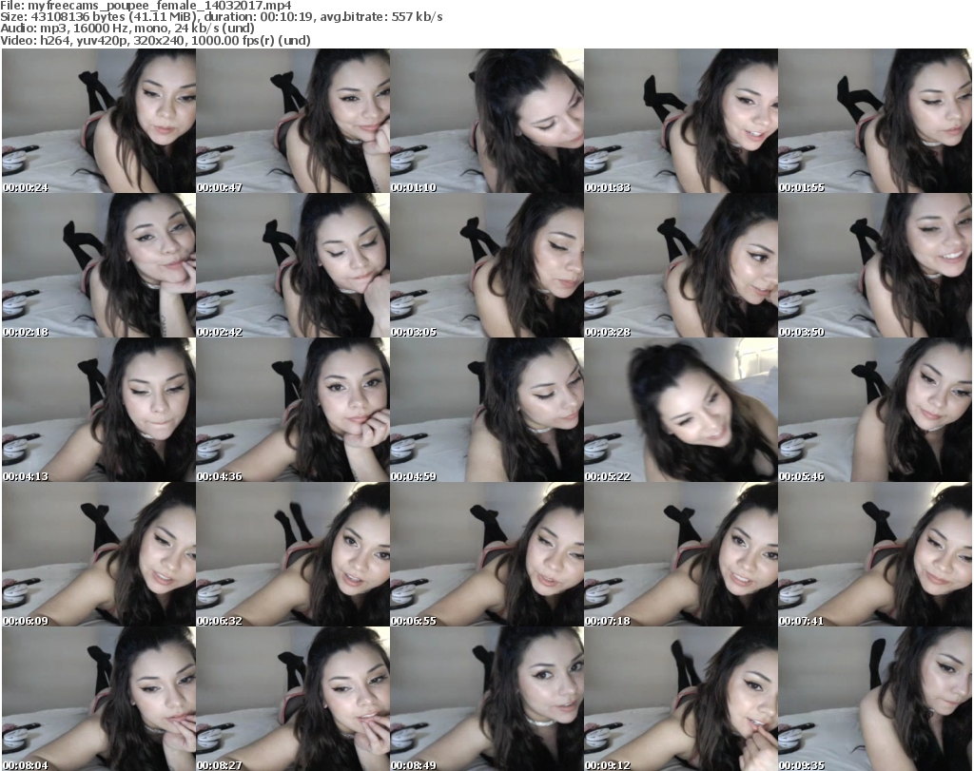Open the frame at 00:03:05

pyautogui.click(x=487, y=265)
